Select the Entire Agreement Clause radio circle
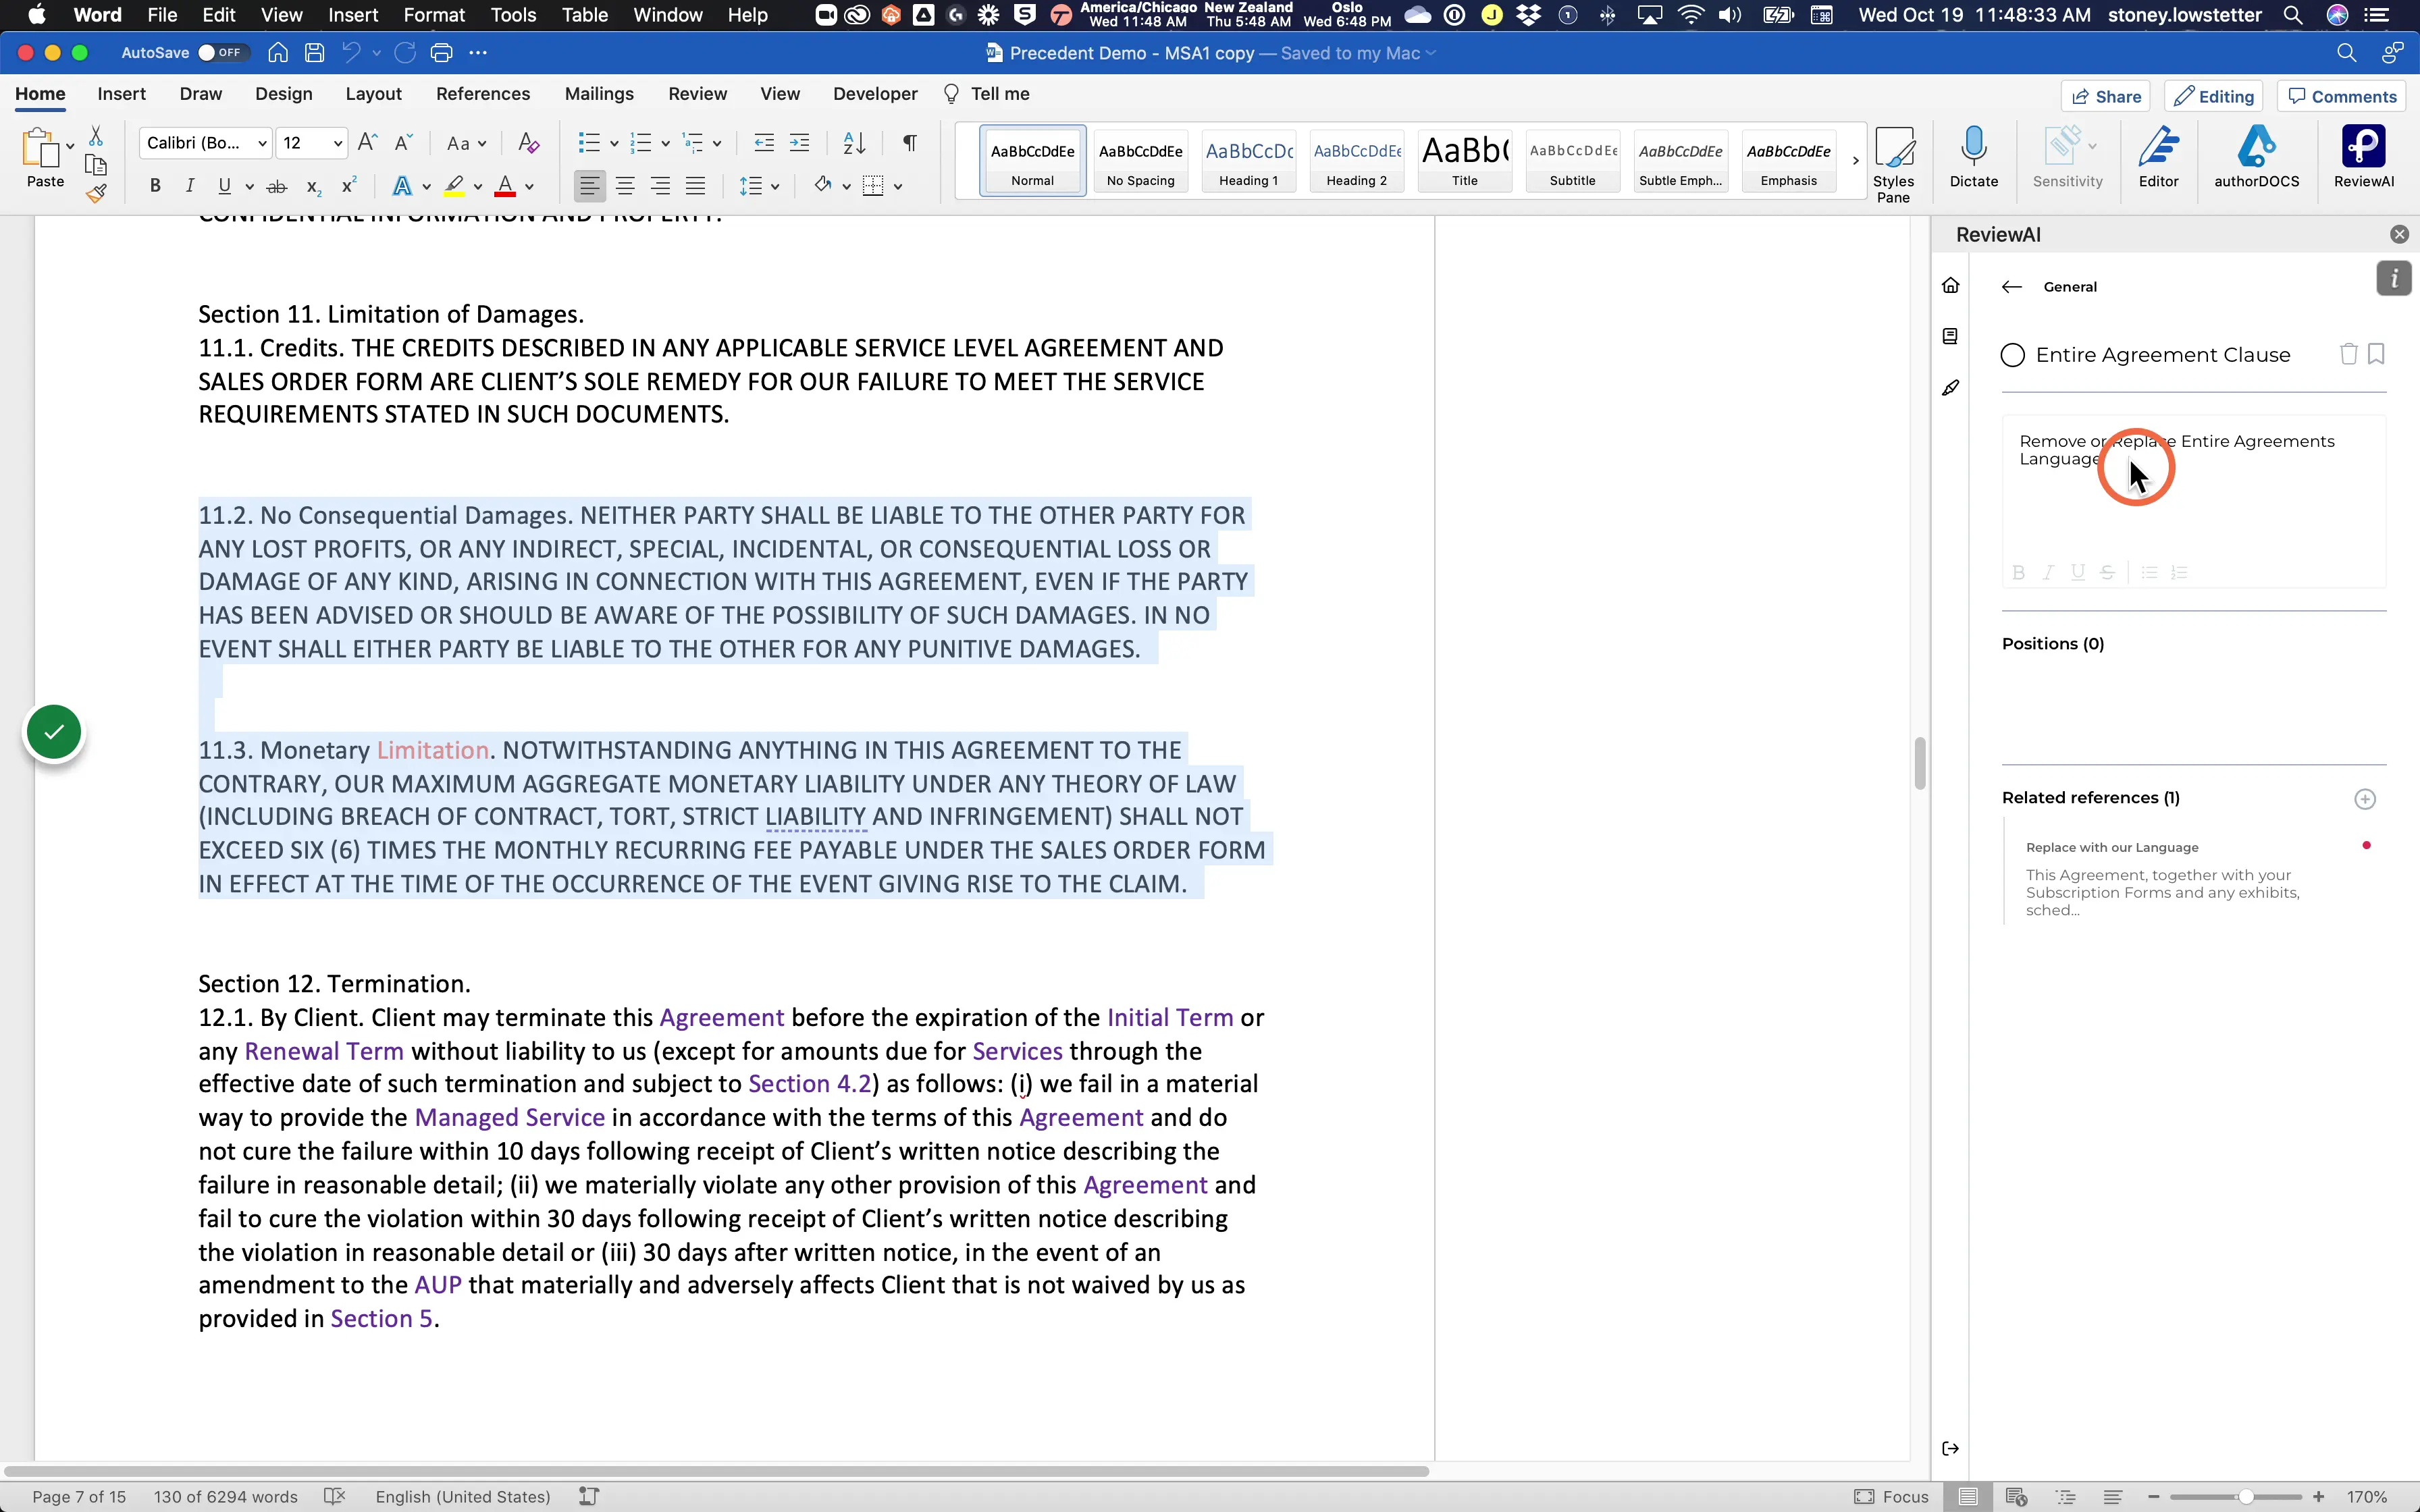 click(x=2012, y=355)
